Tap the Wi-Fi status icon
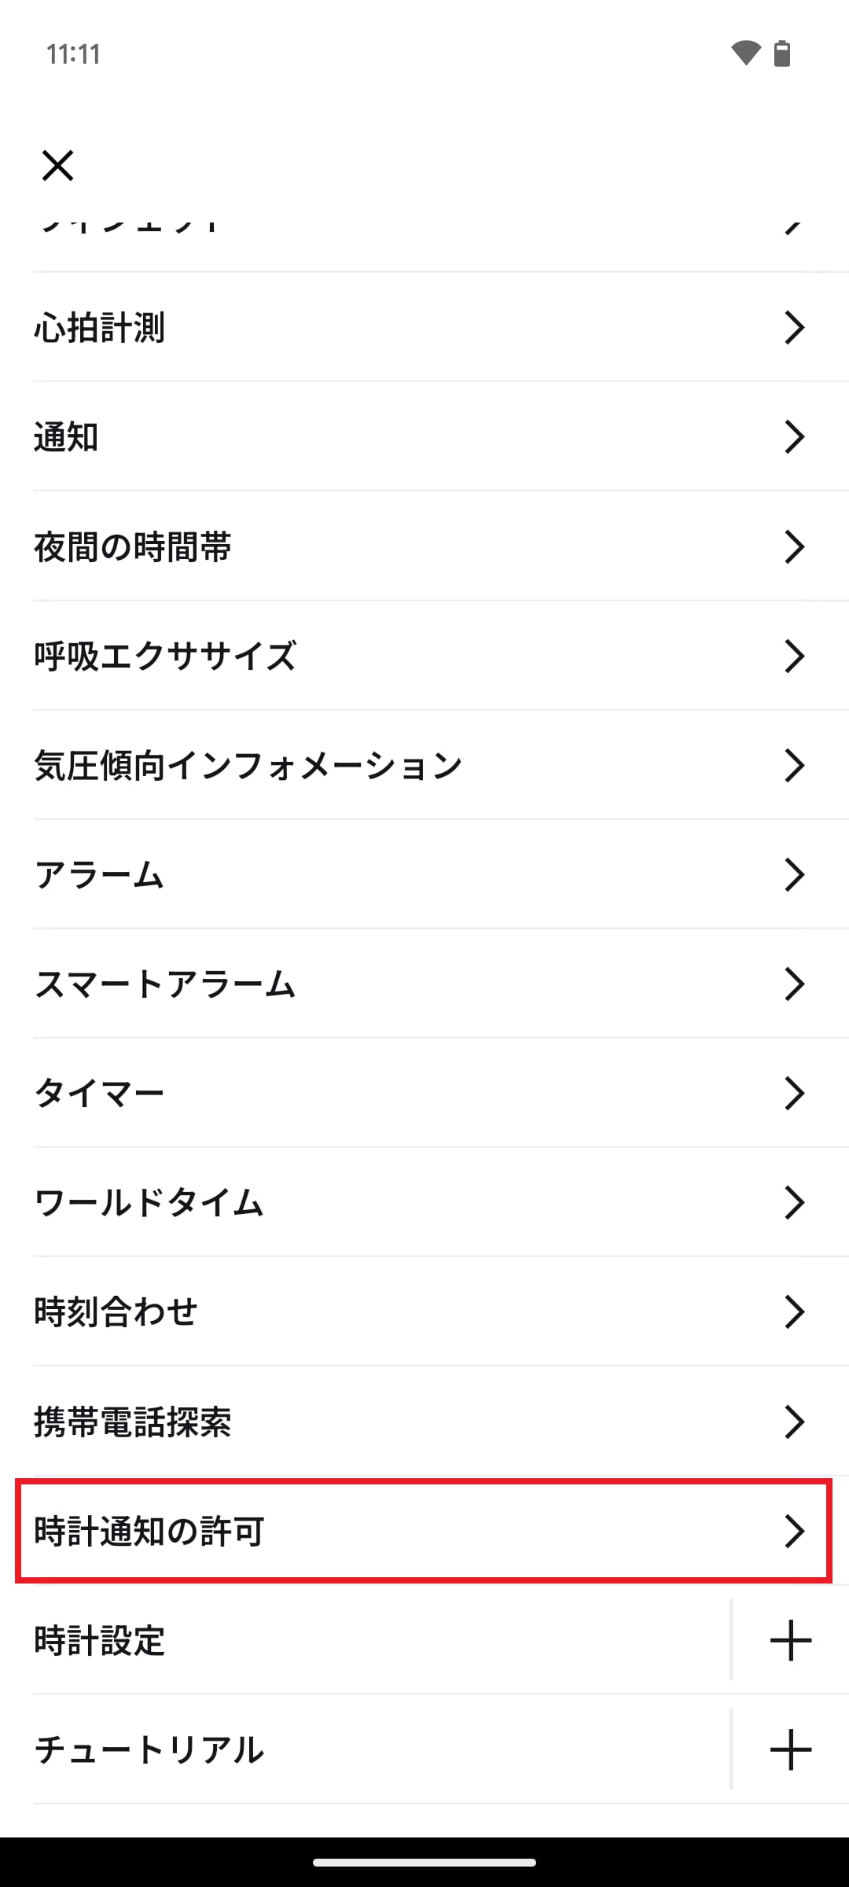This screenshot has width=849, height=1887. click(745, 53)
